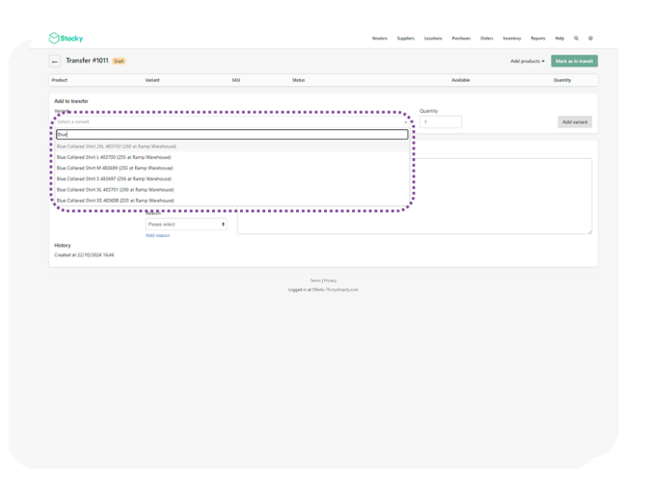Image resolution: width=646 pixels, height=484 pixels.
Task: Open the Select a variant dropdown
Action: tap(231, 122)
